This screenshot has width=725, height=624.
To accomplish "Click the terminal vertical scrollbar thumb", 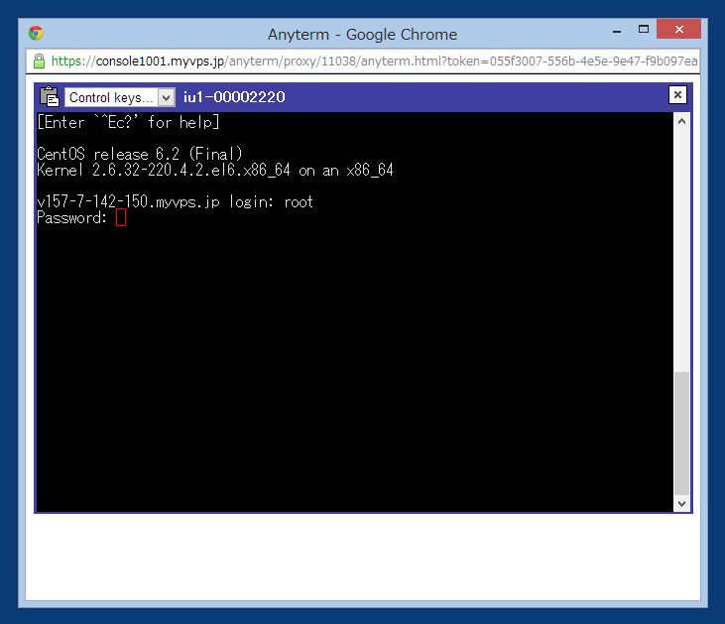I will click(x=681, y=434).
